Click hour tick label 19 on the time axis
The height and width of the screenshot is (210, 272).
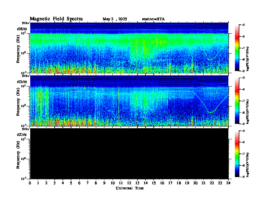click(187, 183)
